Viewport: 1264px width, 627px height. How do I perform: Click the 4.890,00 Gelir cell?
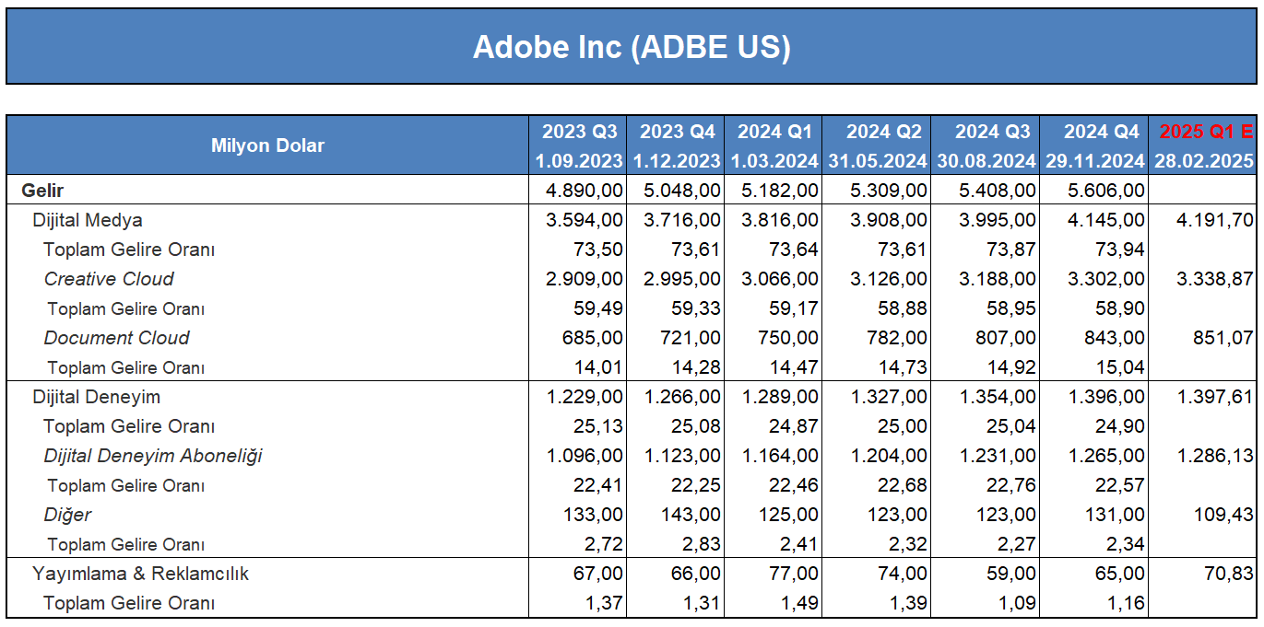pyautogui.click(x=579, y=191)
